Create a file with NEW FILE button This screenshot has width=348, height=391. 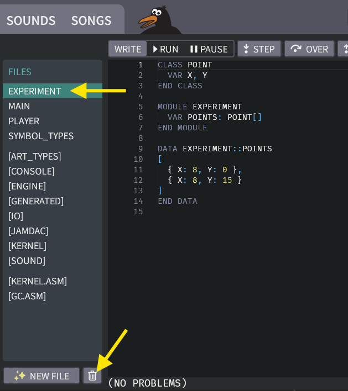click(x=41, y=376)
